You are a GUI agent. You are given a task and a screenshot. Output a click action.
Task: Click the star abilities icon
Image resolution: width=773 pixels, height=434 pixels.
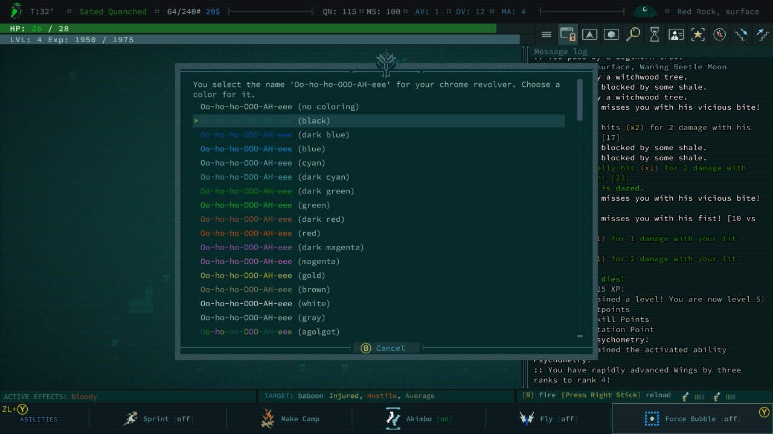[698, 34]
